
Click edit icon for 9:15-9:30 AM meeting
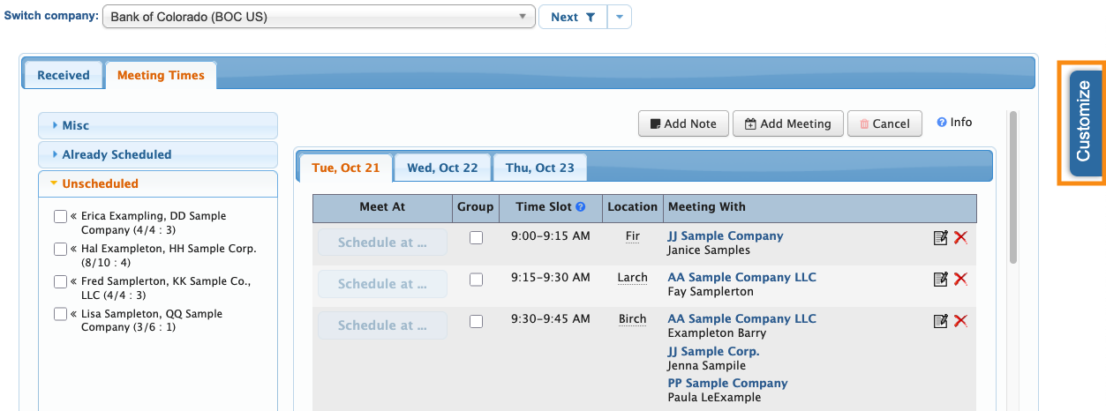coord(941,279)
